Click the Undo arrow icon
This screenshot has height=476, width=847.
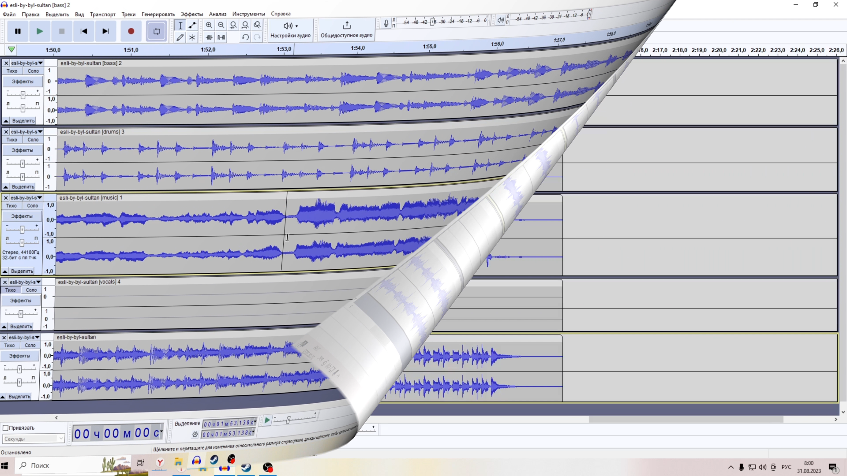pos(245,37)
